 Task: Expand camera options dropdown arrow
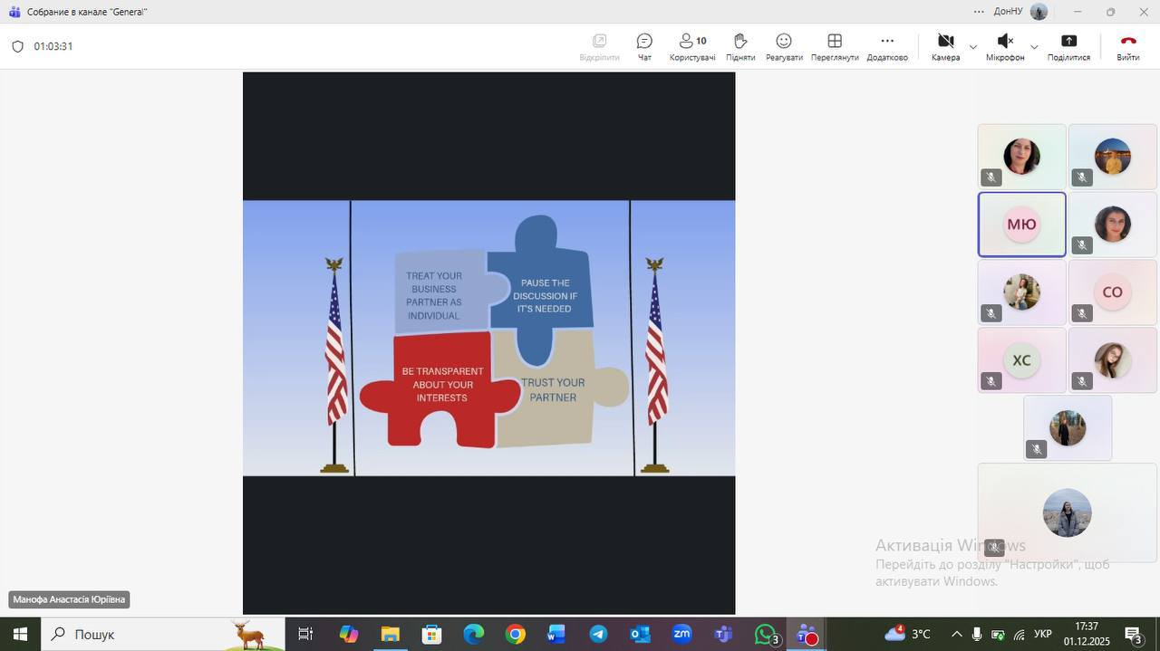point(973,46)
